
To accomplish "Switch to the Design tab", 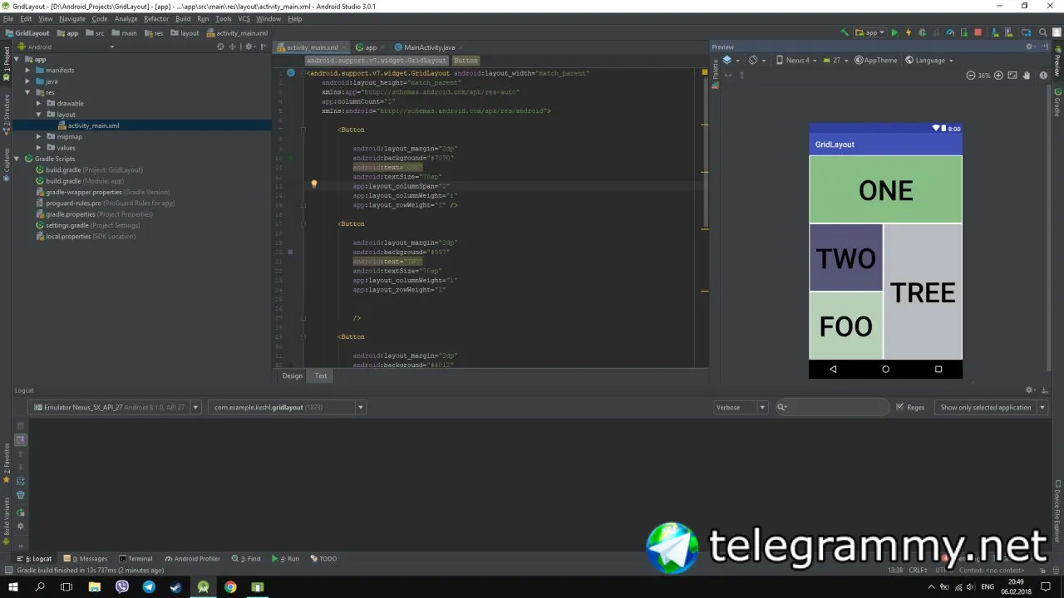I will (293, 375).
